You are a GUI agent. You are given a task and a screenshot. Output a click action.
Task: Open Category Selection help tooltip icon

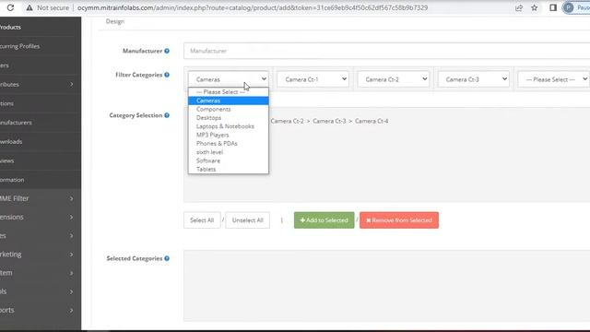[x=167, y=115]
